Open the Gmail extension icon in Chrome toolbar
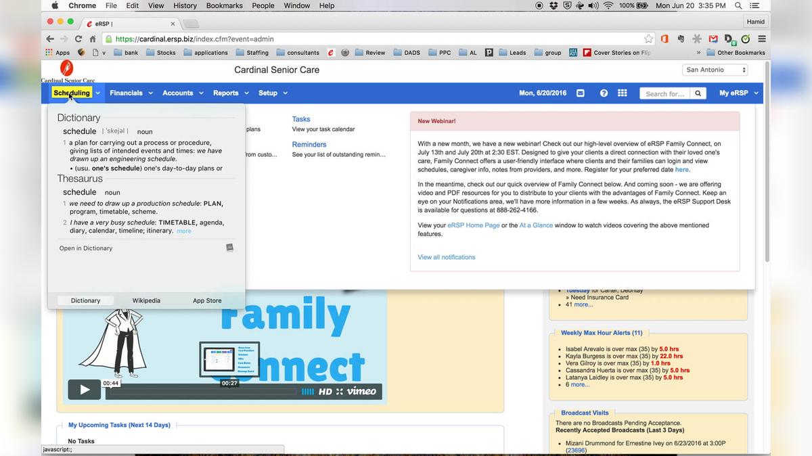 tap(713, 39)
